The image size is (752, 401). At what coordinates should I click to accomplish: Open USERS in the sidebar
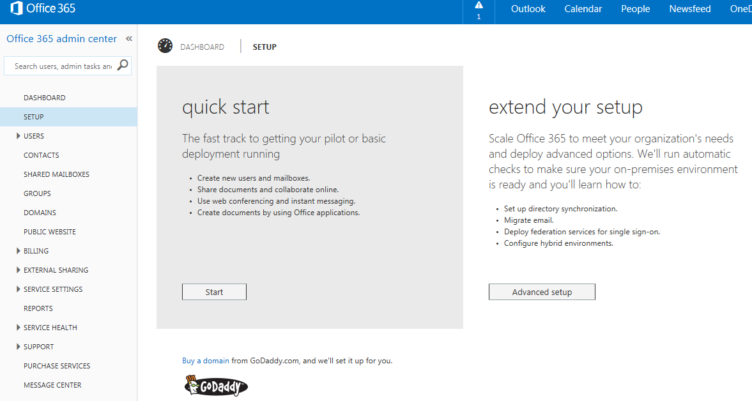point(34,136)
